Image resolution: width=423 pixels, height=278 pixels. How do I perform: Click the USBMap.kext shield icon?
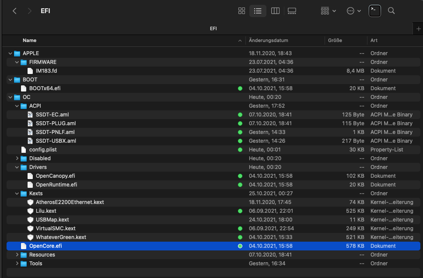pyautogui.click(x=30, y=220)
